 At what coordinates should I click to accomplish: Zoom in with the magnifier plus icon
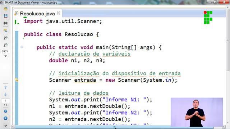coord(6,38)
